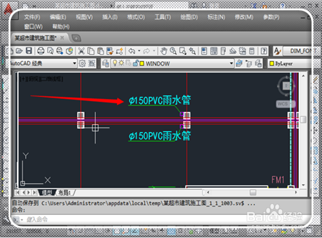Select Zoom Window icon
This screenshot has height=238, width=322.
pyautogui.click(x=183, y=51)
